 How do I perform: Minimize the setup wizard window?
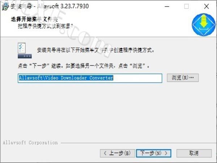(x=167, y=7)
